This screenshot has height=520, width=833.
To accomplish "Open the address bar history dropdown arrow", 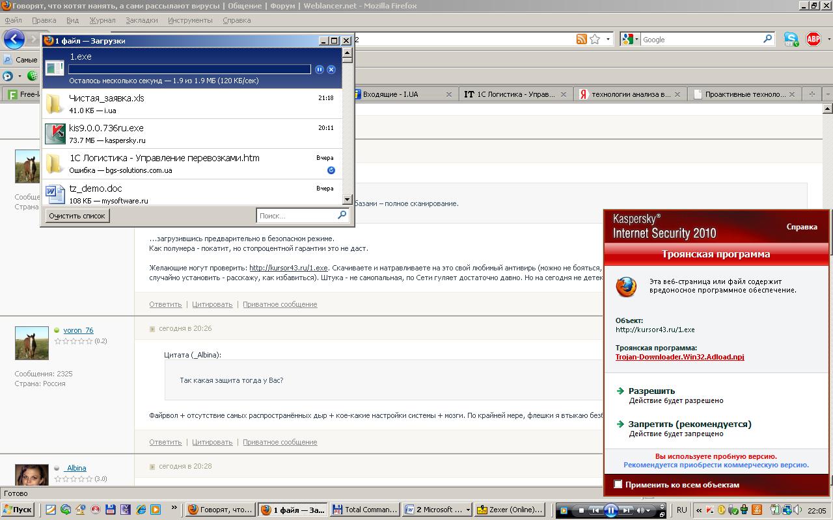I will click(608, 40).
